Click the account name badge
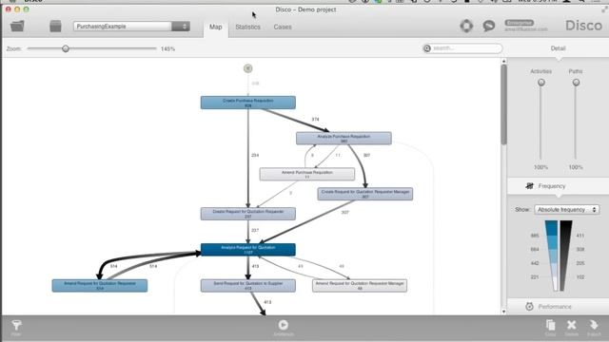Screen dimensions: 609x342 (x=520, y=23)
